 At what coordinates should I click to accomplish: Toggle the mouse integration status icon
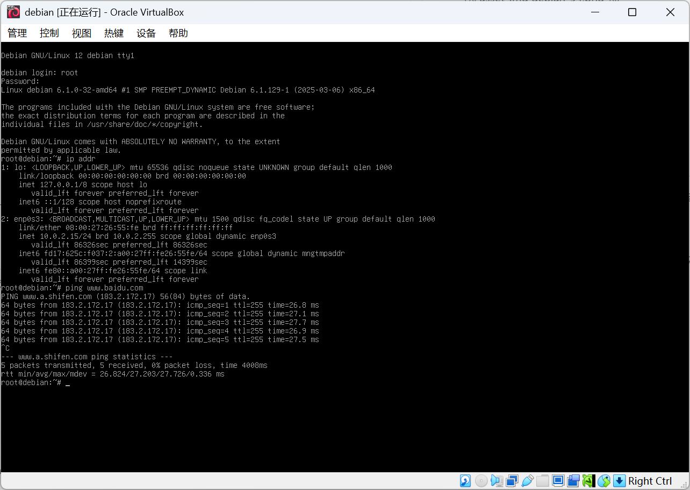(604, 481)
